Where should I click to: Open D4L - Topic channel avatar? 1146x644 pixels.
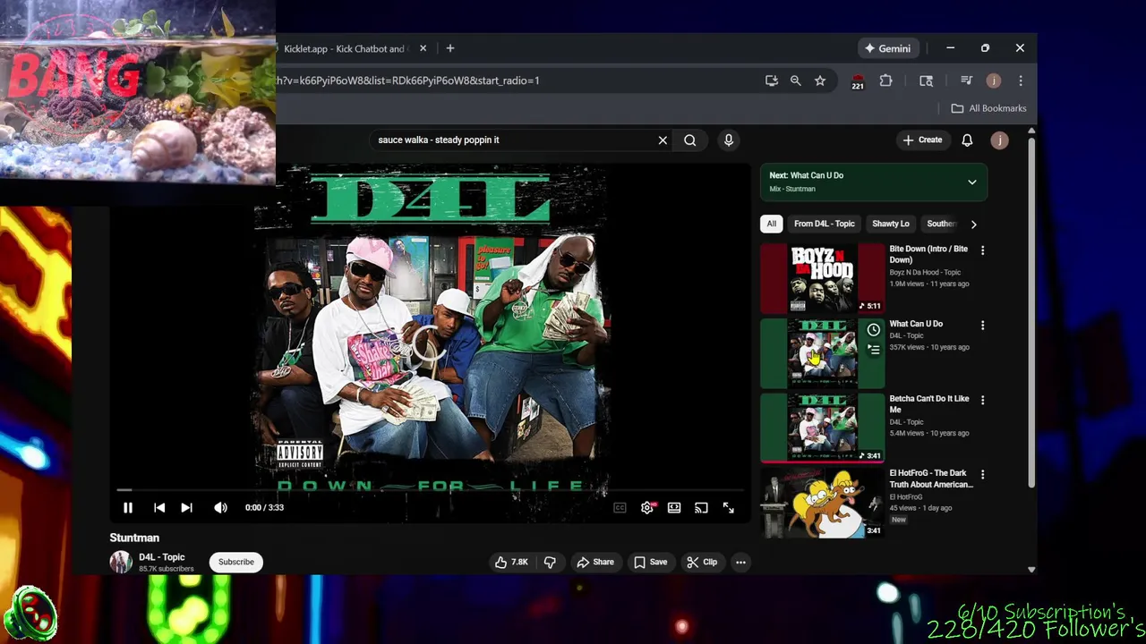[x=121, y=562]
